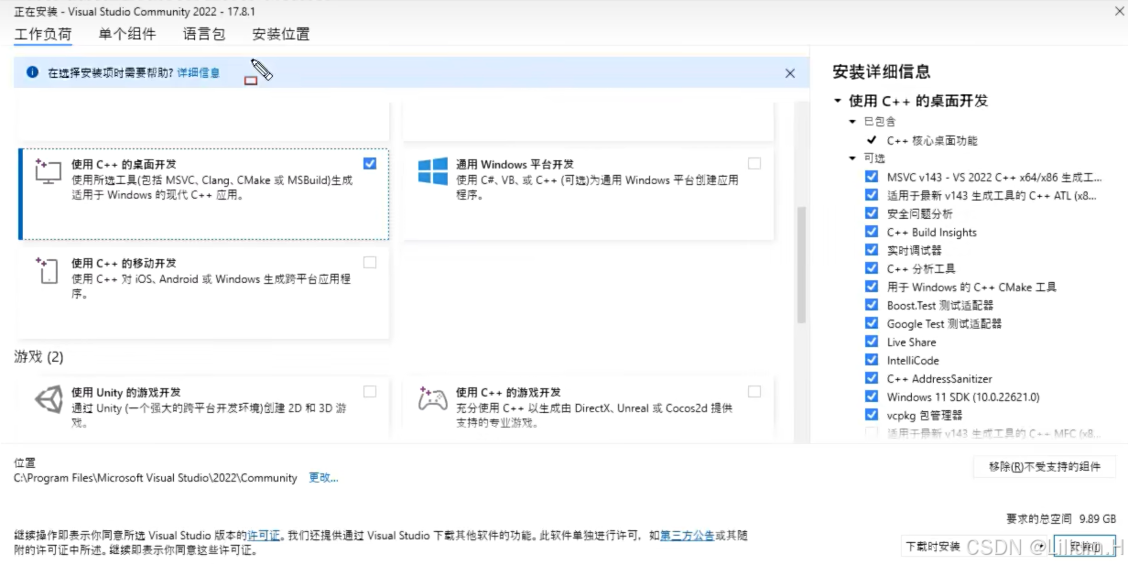The image size is (1128, 565).
Task: Switch to the 工作负荷 tab
Action: pos(42,34)
